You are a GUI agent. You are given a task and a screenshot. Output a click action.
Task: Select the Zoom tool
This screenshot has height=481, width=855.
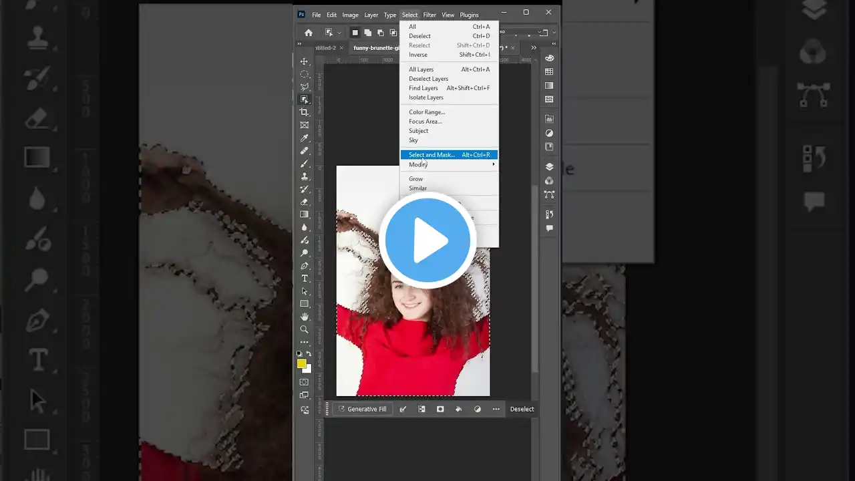305,329
